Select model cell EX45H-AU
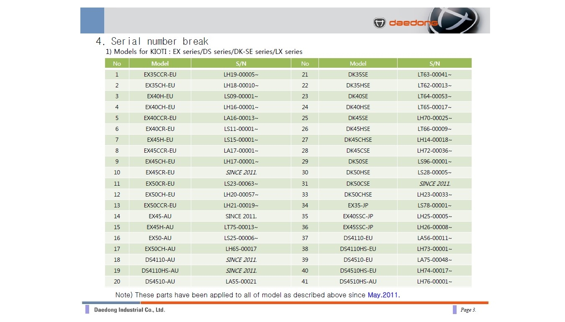The height and width of the screenshot is (322, 565). tap(160, 227)
